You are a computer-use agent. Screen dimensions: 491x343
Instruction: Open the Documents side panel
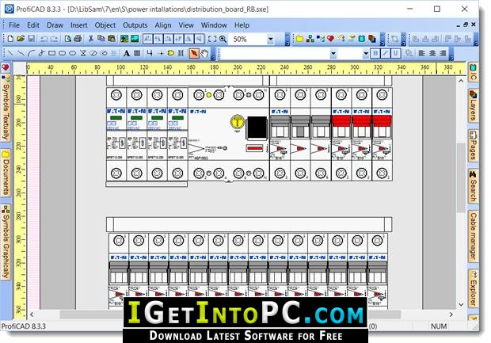(6, 173)
